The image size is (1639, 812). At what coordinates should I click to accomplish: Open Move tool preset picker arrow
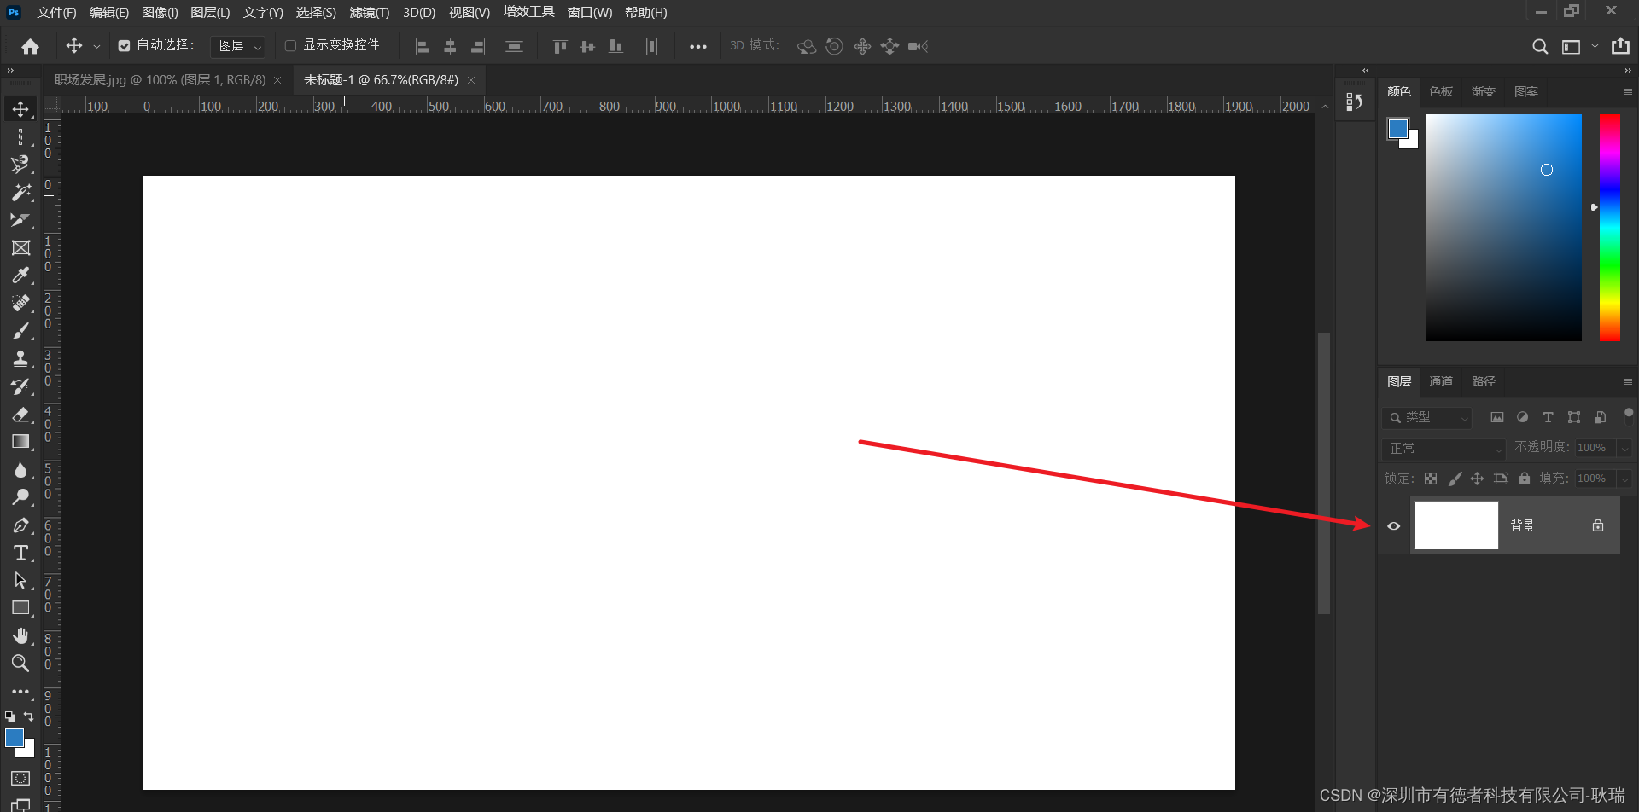click(96, 46)
